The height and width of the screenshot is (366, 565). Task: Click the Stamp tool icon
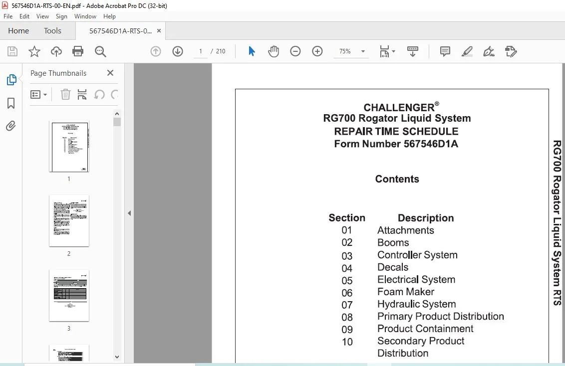click(x=511, y=51)
